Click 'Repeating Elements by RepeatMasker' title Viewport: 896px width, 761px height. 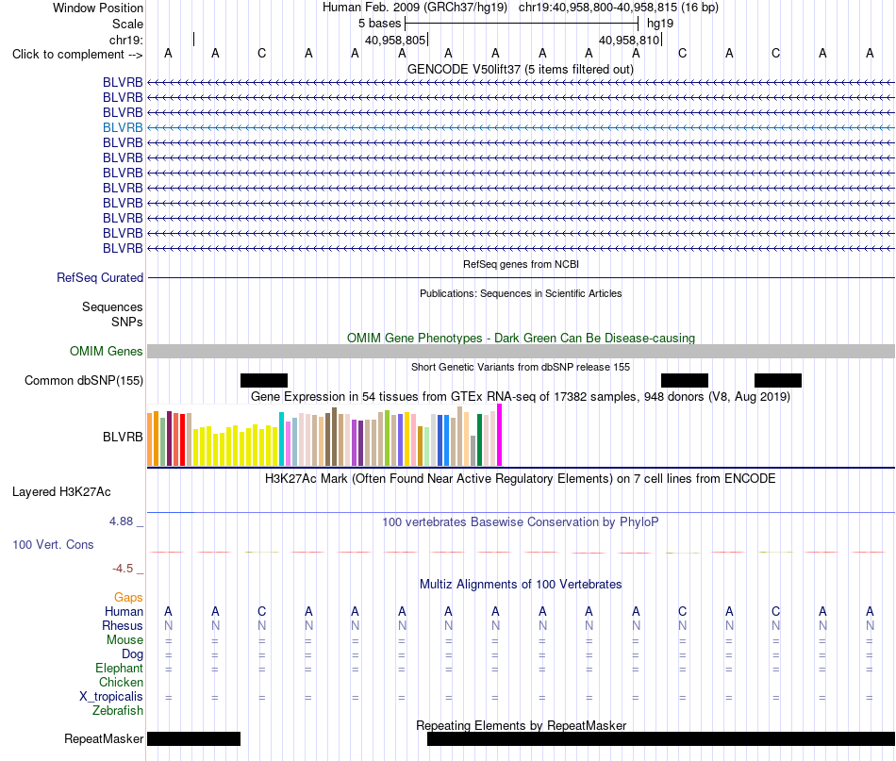[521, 725]
